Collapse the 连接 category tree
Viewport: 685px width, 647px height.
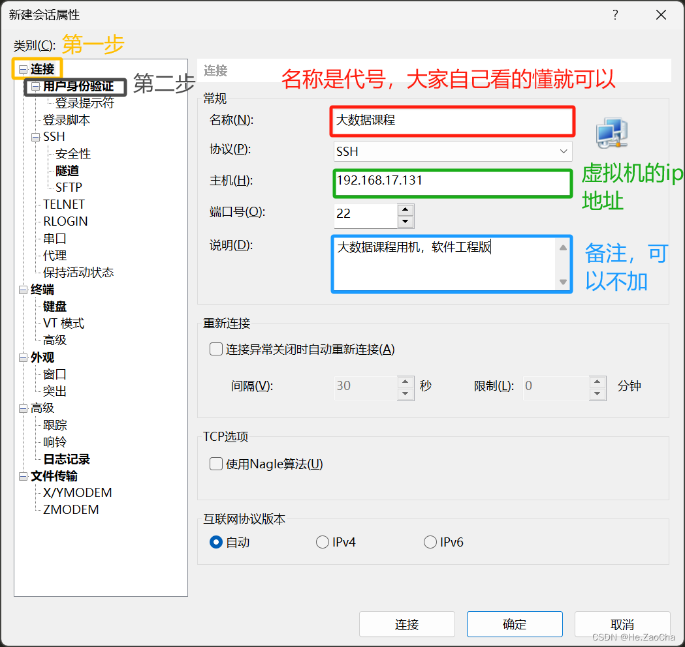(x=23, y=68)
